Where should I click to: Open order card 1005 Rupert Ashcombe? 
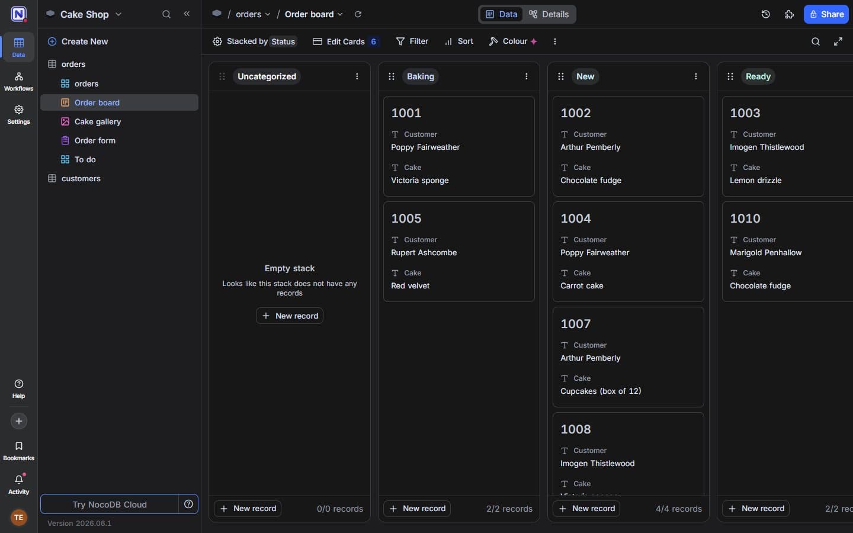click(458, 252)
